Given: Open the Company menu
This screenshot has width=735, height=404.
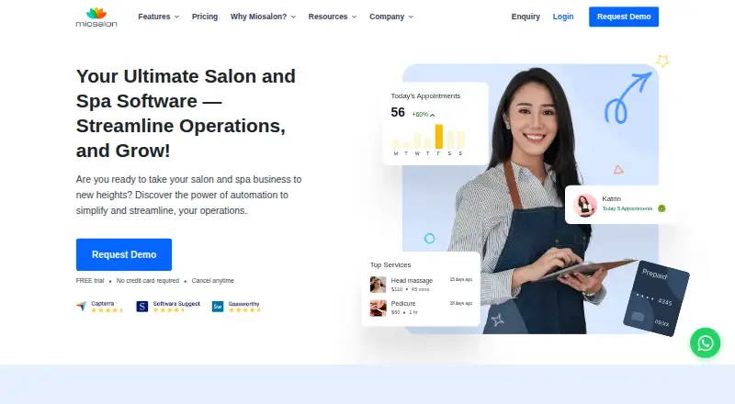Looking at the screenshot, I should pos(387,17).
